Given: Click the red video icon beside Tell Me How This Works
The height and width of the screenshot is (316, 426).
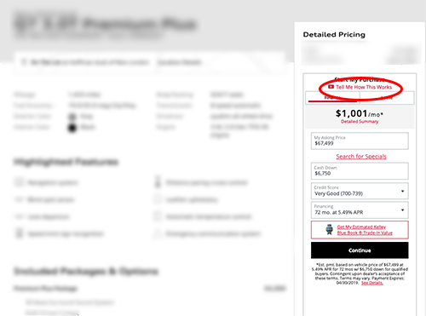Looking at the screenshot, I should coord(331,87).
